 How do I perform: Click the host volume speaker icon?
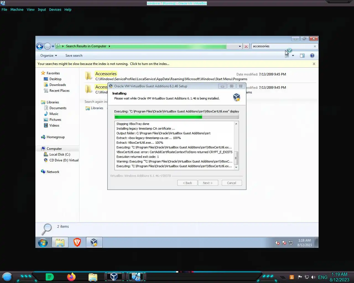[x=313, y=277]
